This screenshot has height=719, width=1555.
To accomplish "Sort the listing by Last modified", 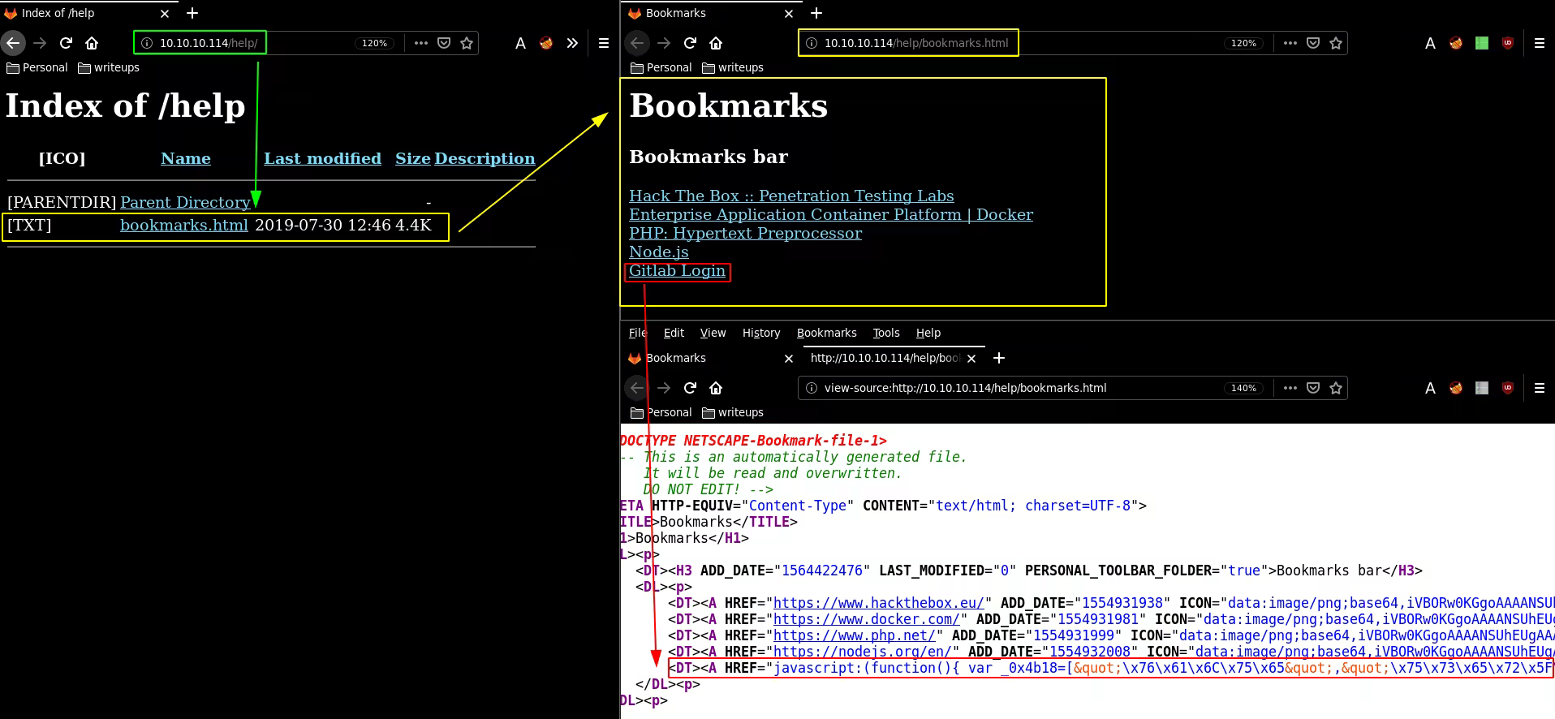I will coord(322,158).
